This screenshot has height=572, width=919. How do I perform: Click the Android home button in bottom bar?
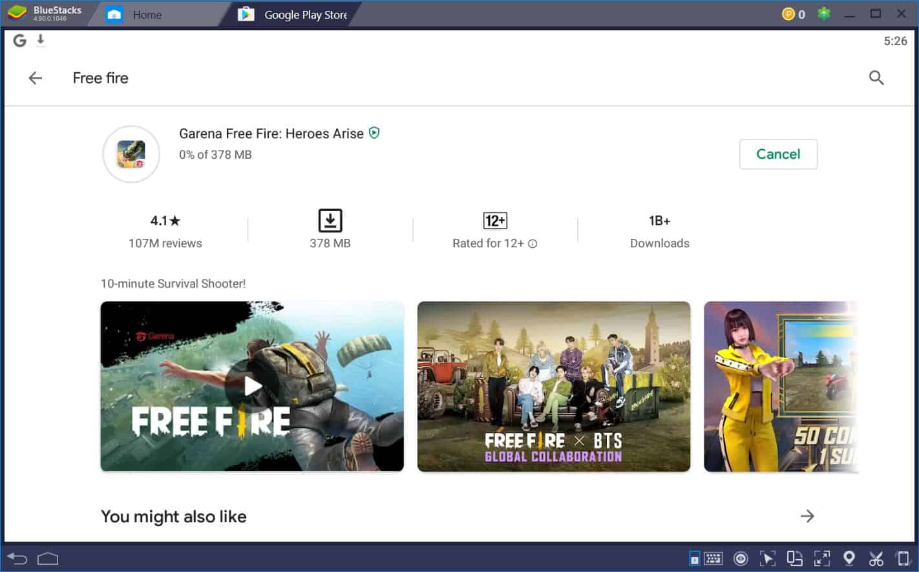[x=48, y=558]
